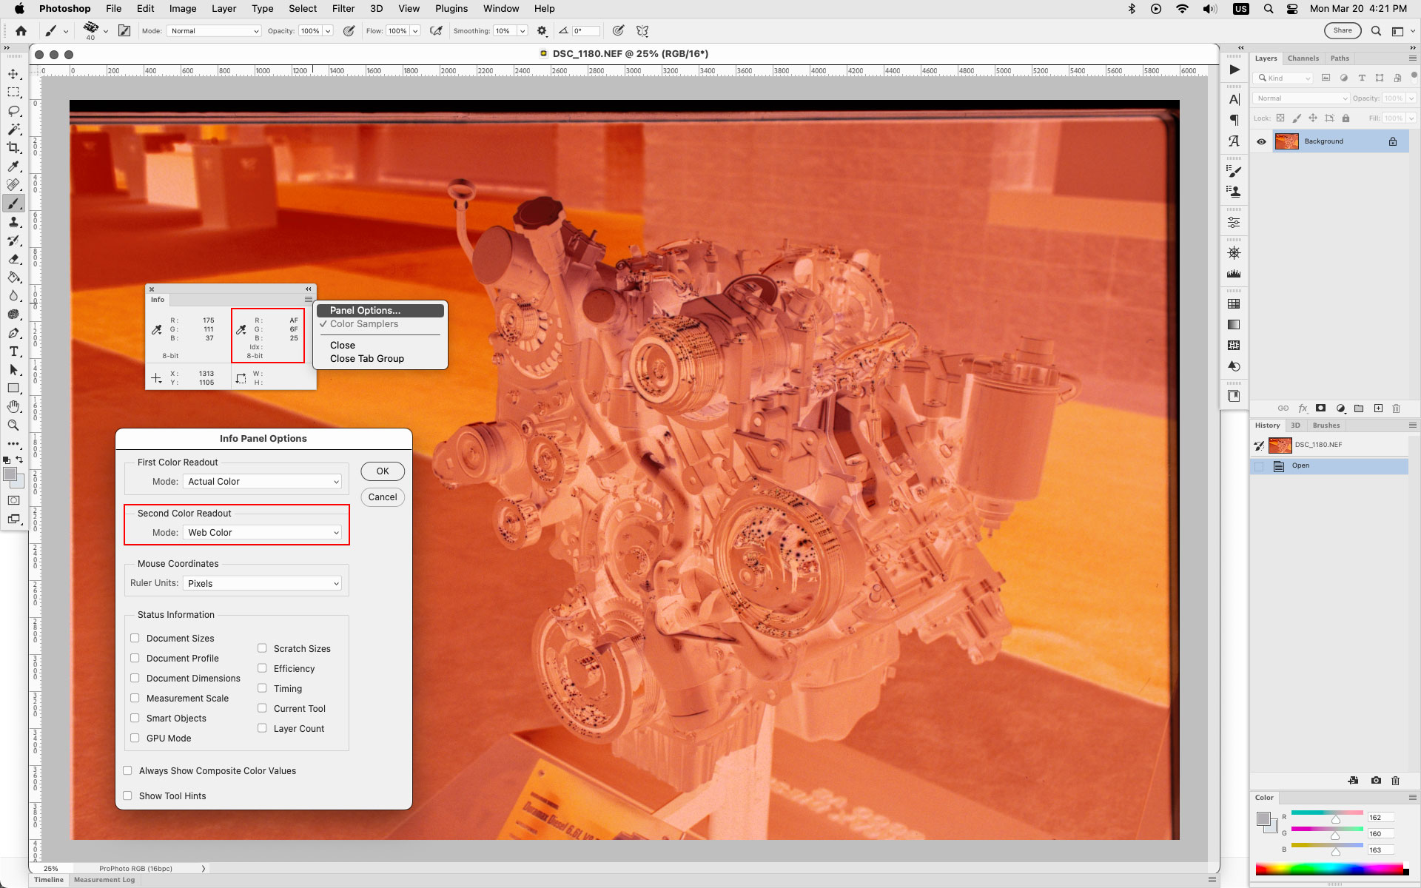Open the Channels panel
Screen dimensions: 1421x888
(x=1303, y=58)
